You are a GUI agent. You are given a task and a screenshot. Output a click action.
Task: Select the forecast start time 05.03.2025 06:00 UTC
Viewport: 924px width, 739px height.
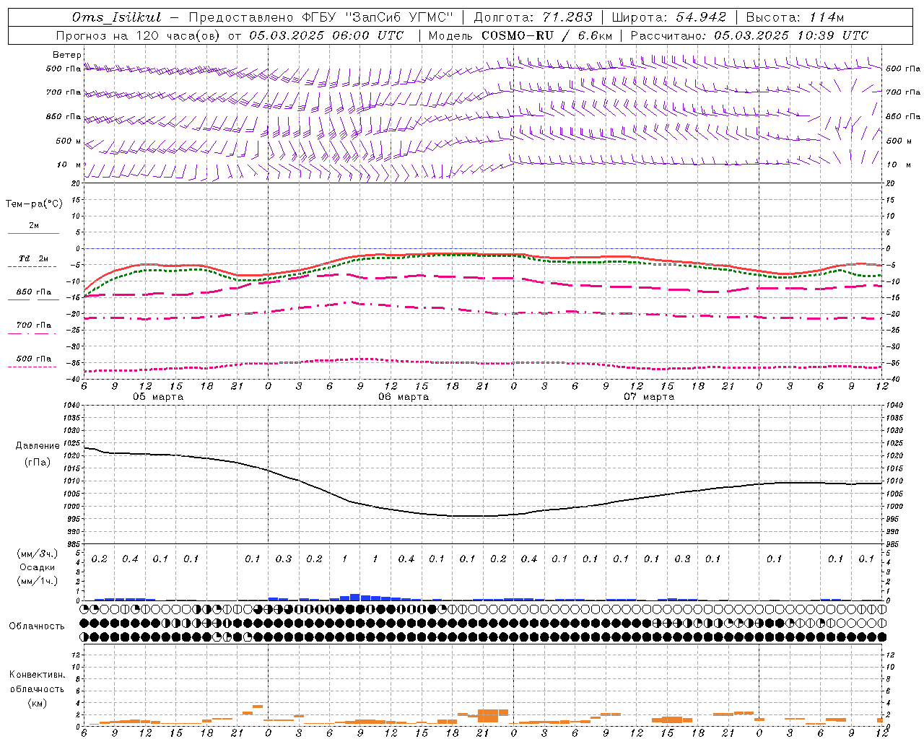326,35
